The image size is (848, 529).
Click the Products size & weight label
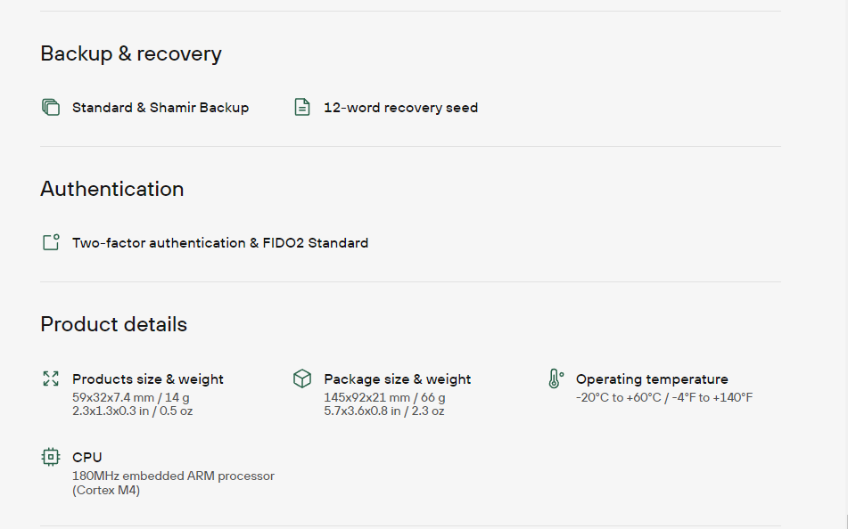click(x=148, y=379)
